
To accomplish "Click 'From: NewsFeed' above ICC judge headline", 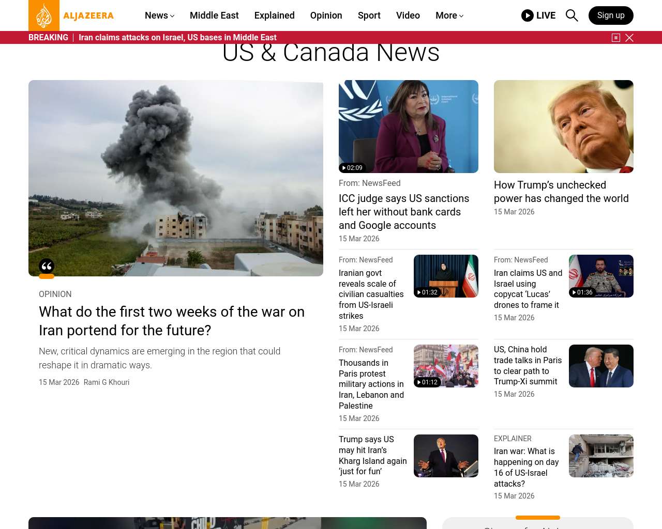I will point(370,183).
